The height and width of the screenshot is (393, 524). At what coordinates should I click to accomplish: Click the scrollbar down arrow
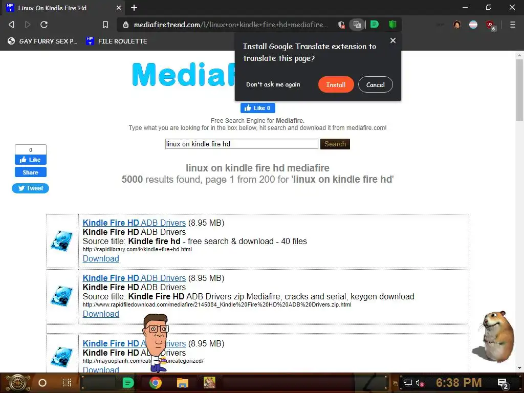[x=519, y=368]
